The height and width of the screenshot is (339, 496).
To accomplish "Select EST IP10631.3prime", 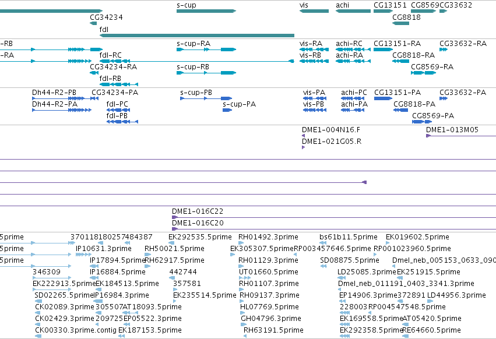I will pos(83,255).
